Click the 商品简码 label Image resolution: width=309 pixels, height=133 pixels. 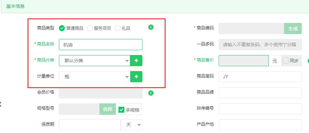click(205, 76)
